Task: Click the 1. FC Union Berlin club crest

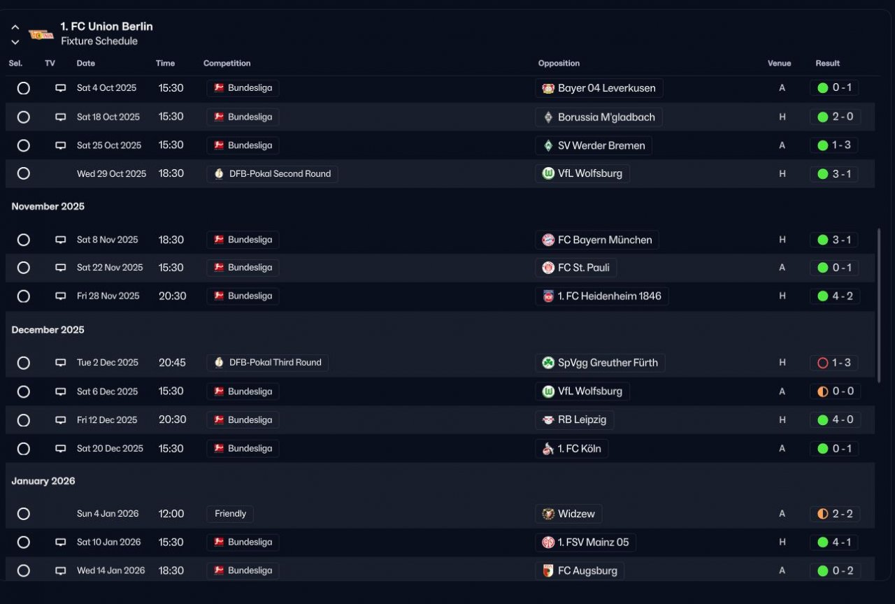Action: click(x=41, y=34)
